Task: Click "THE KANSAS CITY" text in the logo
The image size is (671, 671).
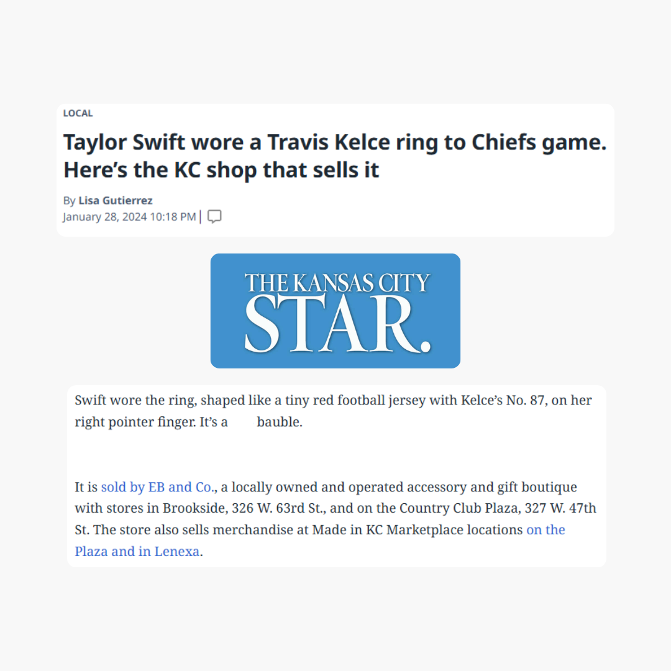Action: coord(337,283)
